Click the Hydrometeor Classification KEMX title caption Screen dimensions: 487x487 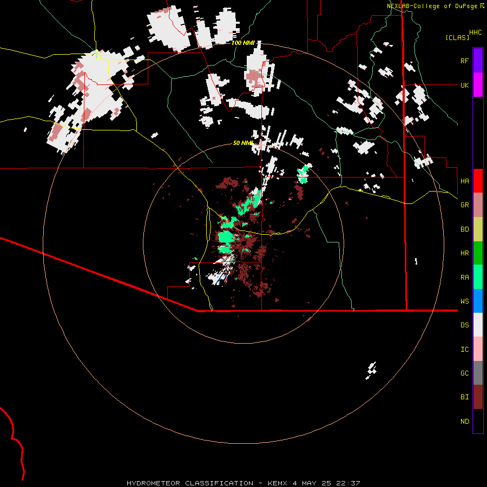[x=243, y=483]
